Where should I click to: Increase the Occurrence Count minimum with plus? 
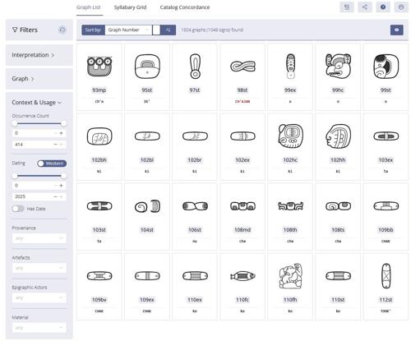pyautogui.click(x=61, y=133)
